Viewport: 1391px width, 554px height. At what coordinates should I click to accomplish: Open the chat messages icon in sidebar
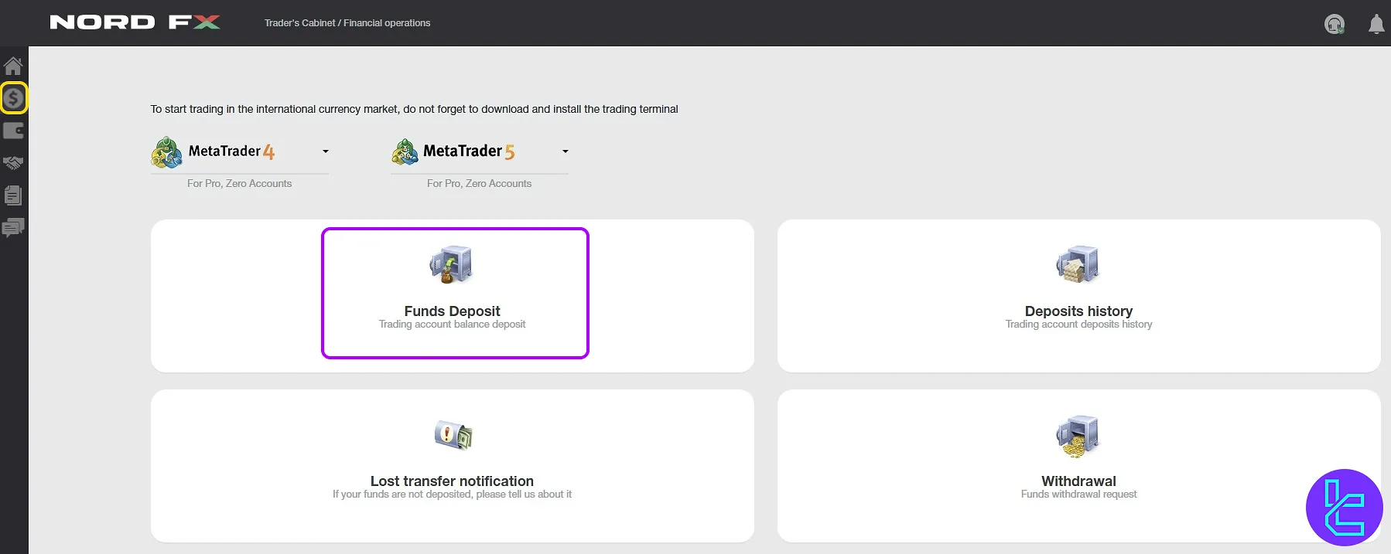[x=13, y=228]
